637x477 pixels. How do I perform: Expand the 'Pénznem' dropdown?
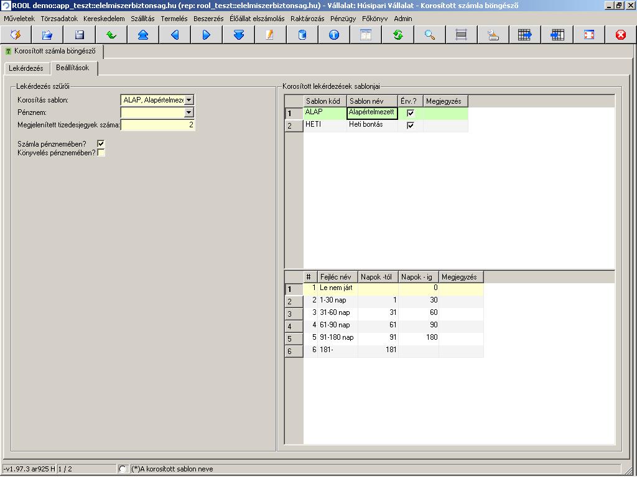[x=189, y=112]
